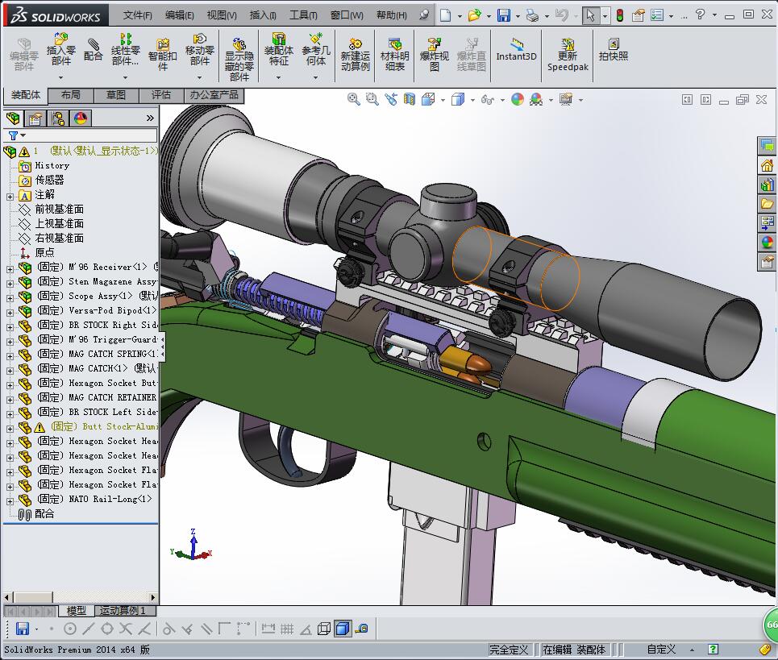Select the Mate tool
The height and width of the screenshot is (660, 778).
[x=94, y=49]
